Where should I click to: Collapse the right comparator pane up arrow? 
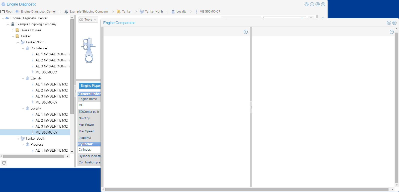(x=391, y=32)
